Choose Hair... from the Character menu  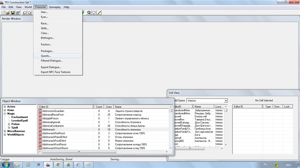coord(58,12)
